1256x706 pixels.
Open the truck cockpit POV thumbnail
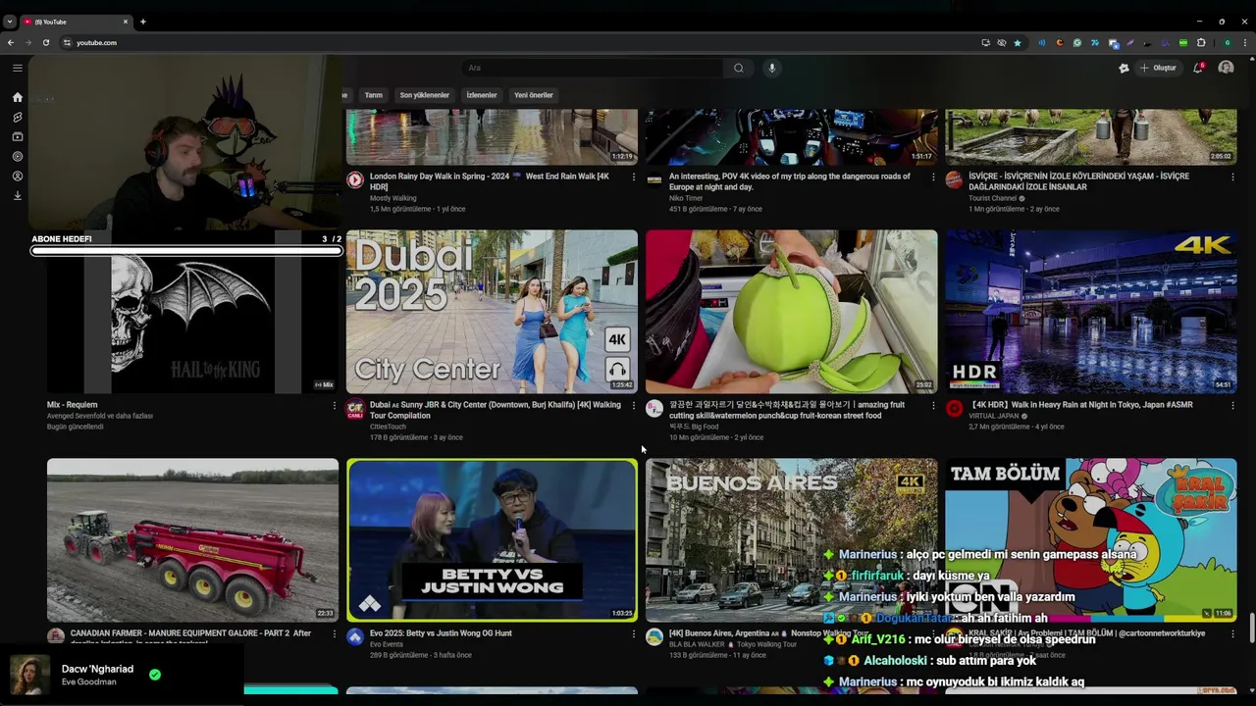click(x=791, y=136)
